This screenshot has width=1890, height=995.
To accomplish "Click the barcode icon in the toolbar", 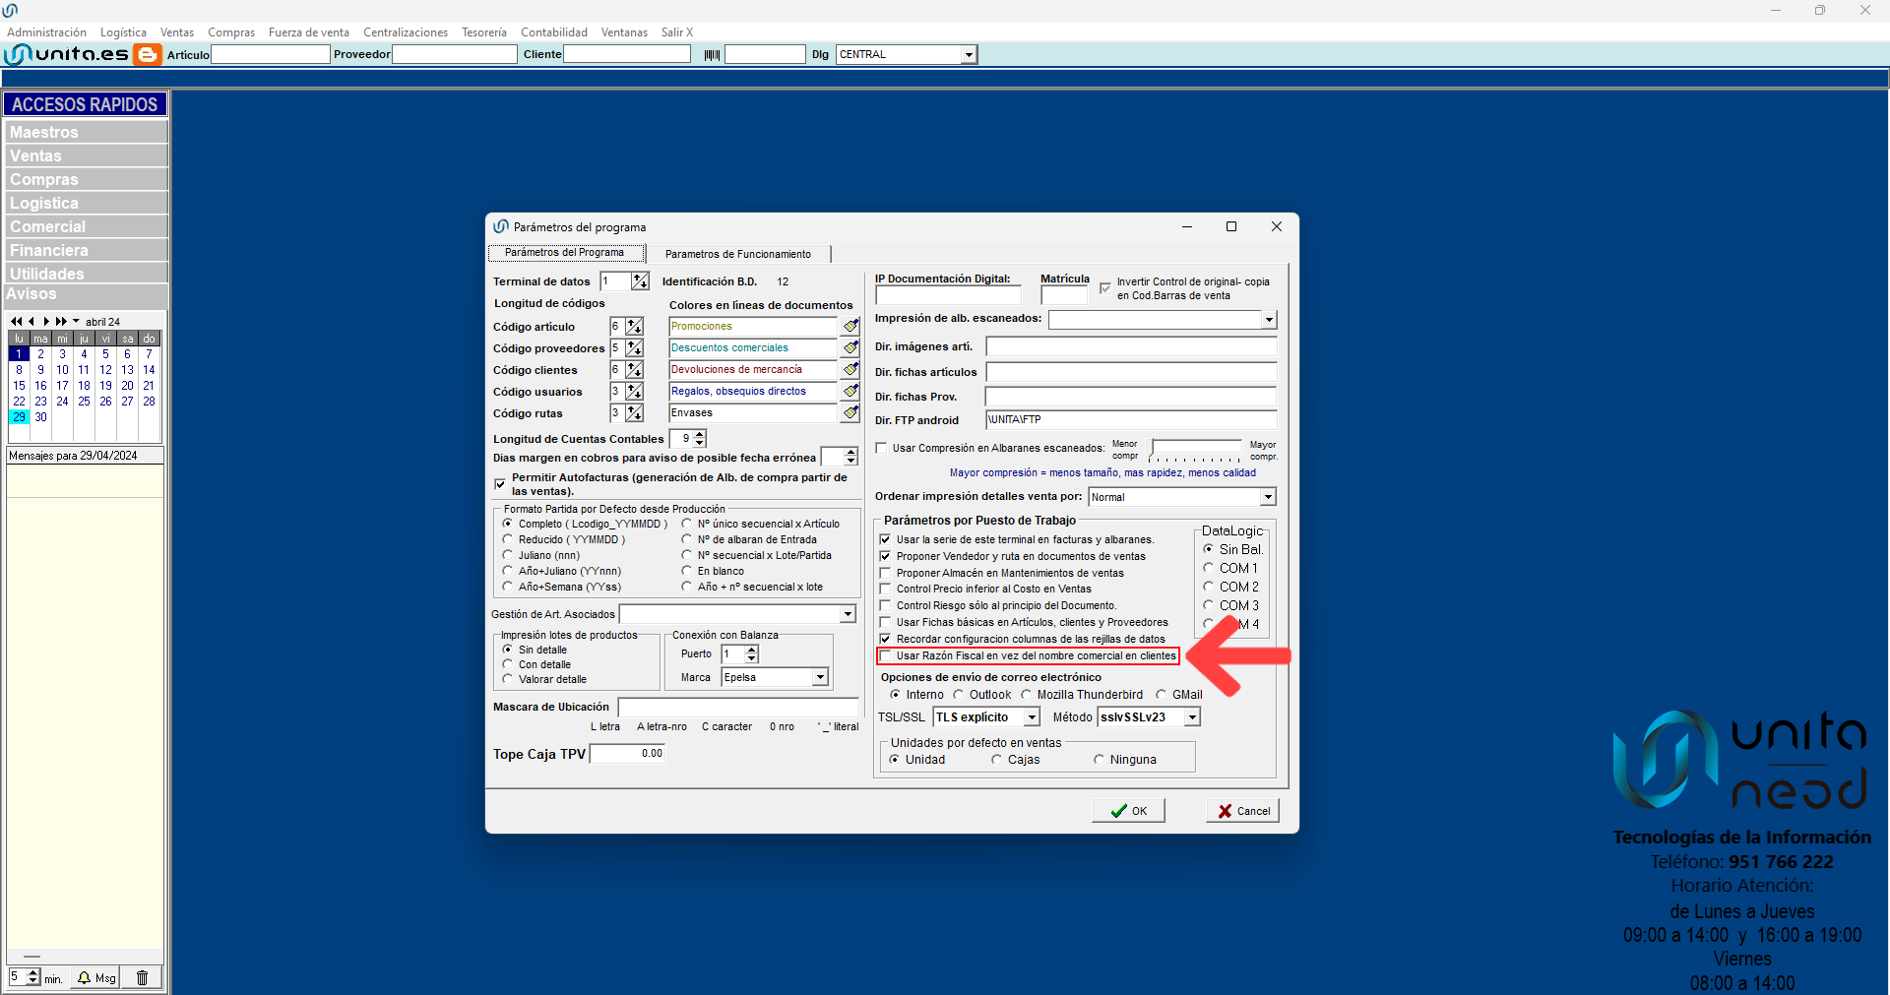I will click(x=712, y=55).
